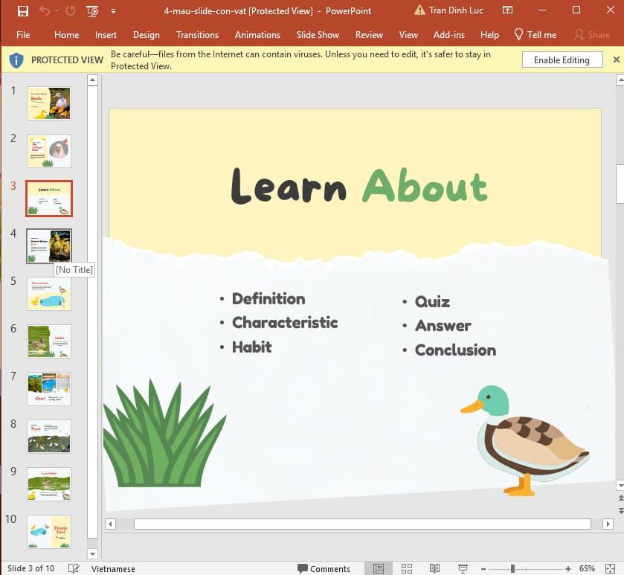This screenshot has height=575, width=624.
Task: Select slide 5 thumbnail in the panel
Action: click(x=48, y=294)
